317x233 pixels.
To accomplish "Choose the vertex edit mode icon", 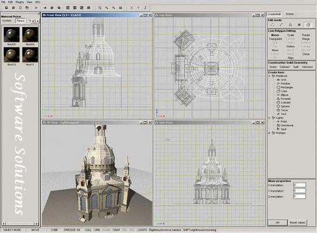I will click(273, 25).
